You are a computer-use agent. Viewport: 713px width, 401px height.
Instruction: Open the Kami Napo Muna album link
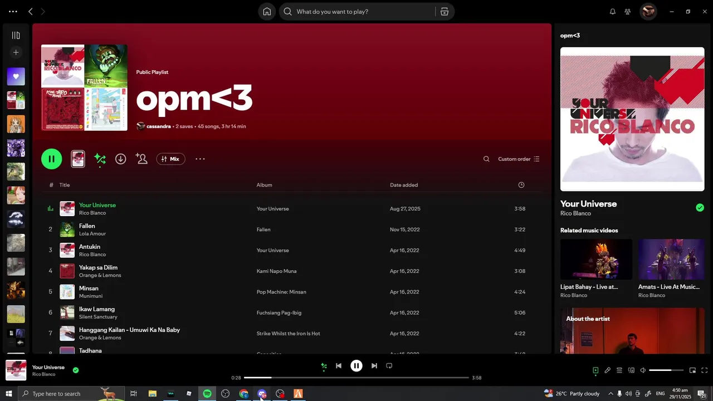276,271
